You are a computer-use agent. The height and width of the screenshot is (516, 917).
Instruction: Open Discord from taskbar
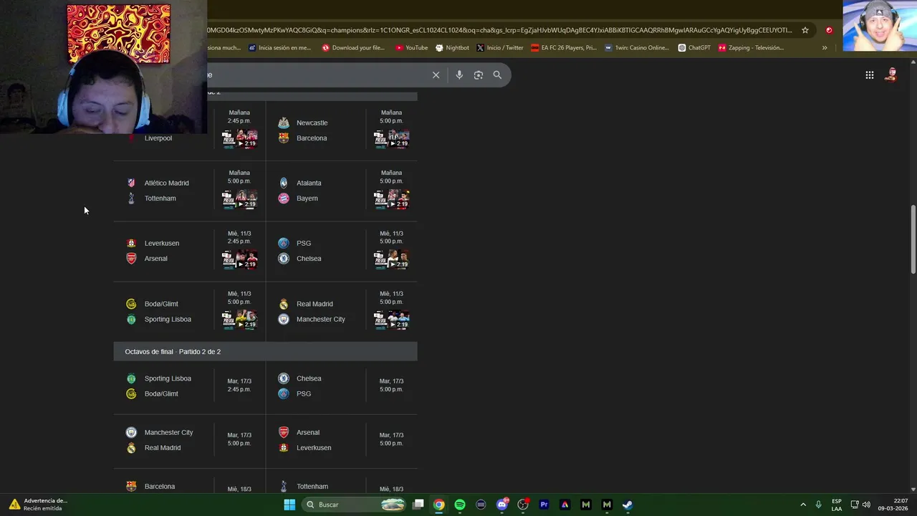[502, 505]
